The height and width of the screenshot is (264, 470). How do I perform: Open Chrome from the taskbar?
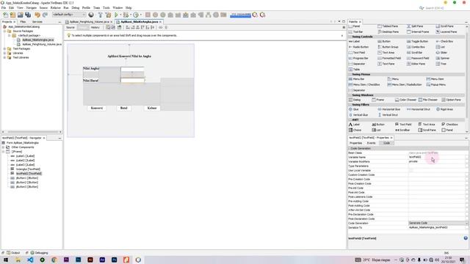pyautogui.click(x=54, y=260)
